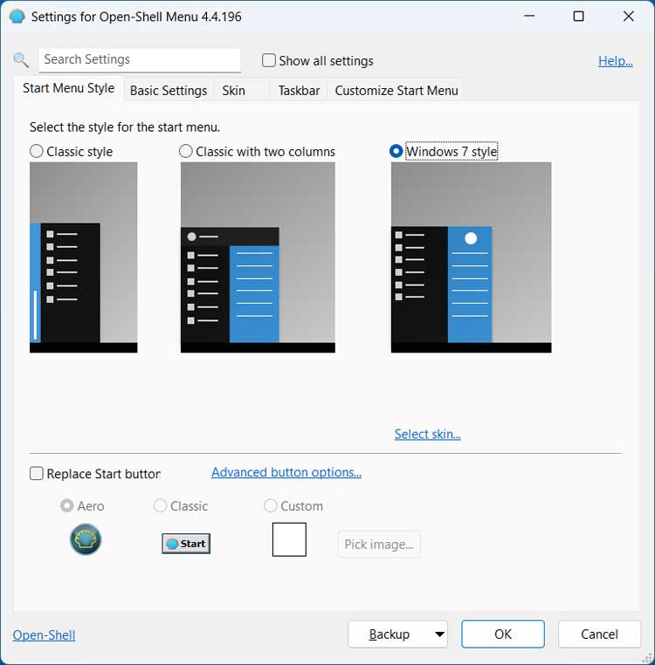The width and height of the screenshot is (655, 665).
Task: Click the empty Custom button image box
Action: point(289,539)
